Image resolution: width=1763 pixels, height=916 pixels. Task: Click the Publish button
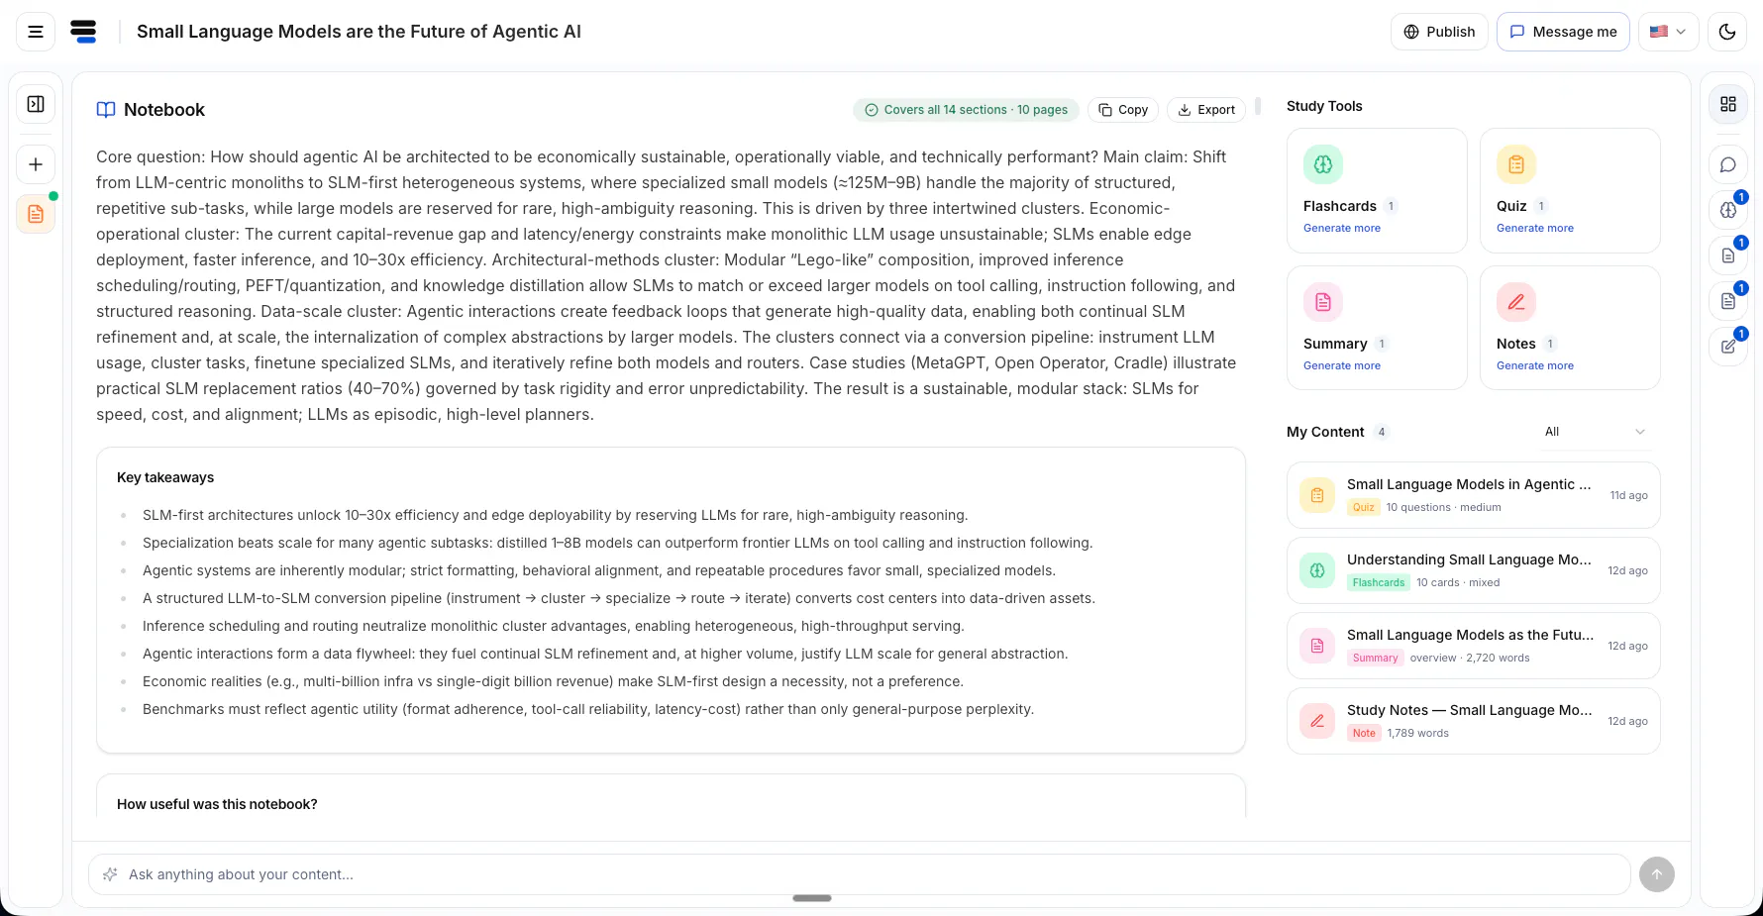[x=1439, y=32]
